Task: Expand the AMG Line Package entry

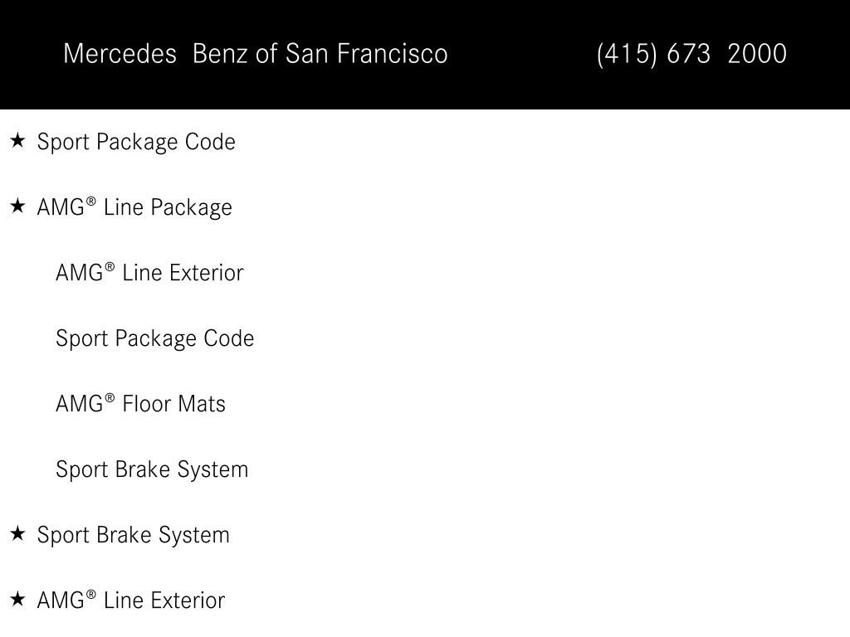Action: (134, 207)
